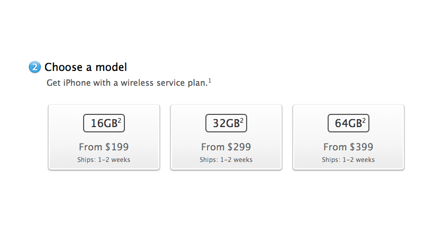Click the 16GB capacity badge
The image size is (434, 233).
coord(104,123)
